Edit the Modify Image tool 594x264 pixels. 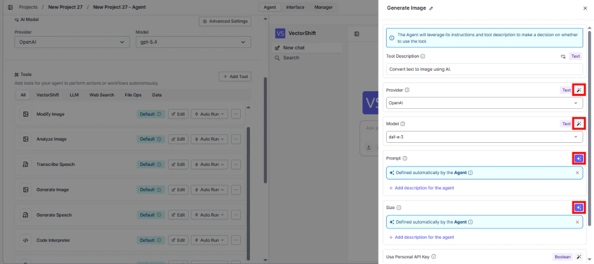[178, 114]
